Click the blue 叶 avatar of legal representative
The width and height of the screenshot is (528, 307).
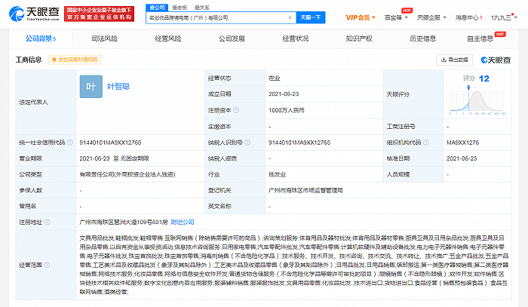click(90, 87)
